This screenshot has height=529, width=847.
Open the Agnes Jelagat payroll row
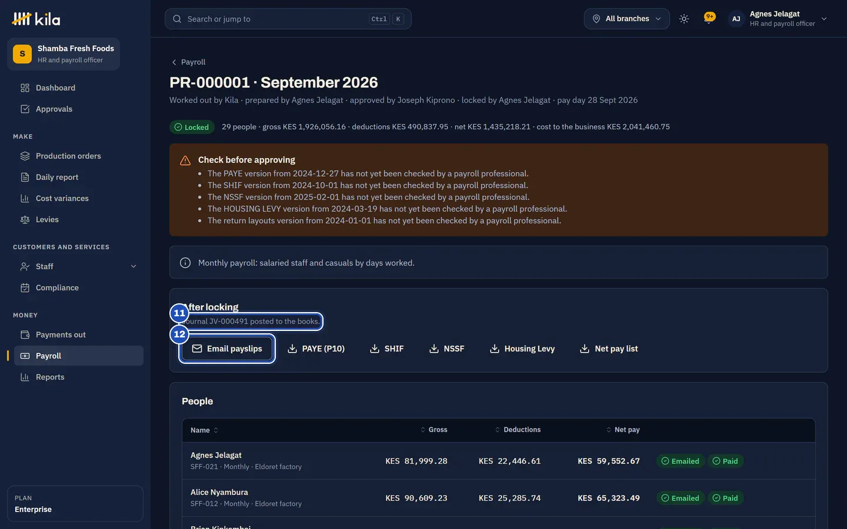pos(499,461)
